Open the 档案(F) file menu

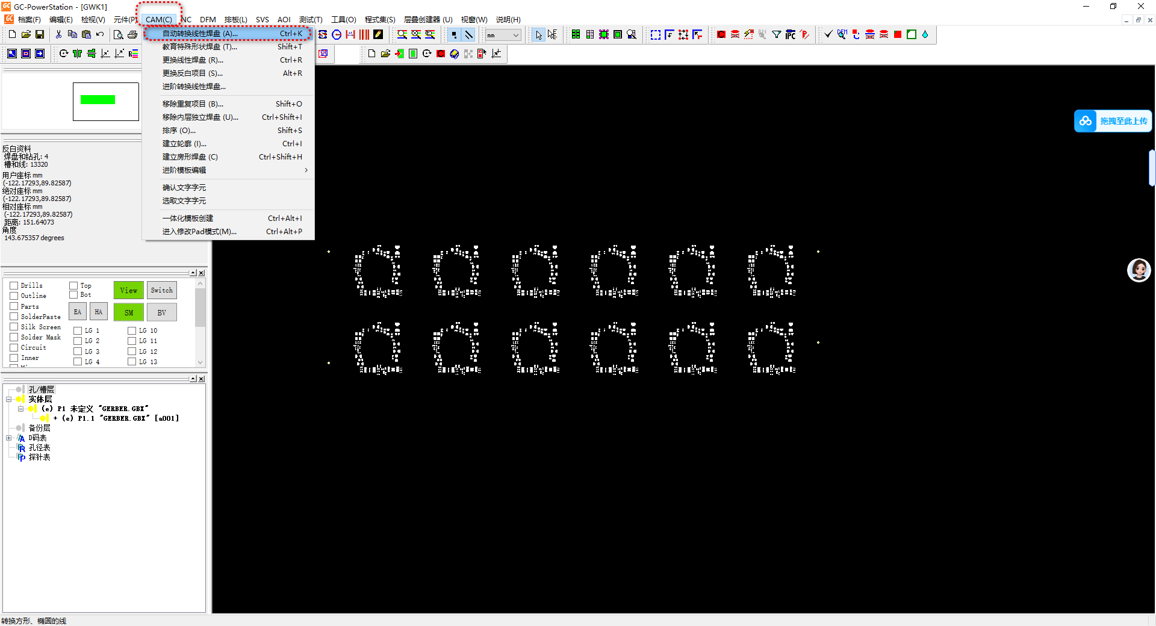click(30, 20)
